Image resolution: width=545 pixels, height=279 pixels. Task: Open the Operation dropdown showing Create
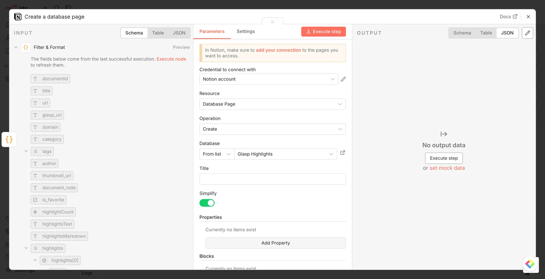coord(272,129)
